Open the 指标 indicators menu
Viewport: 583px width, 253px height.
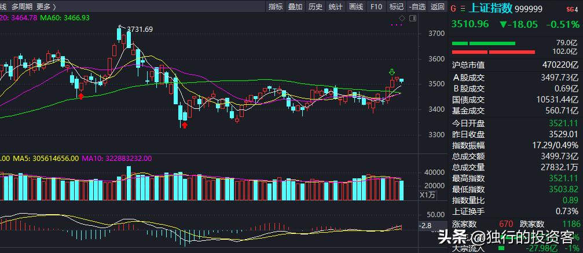coord(276,7)
